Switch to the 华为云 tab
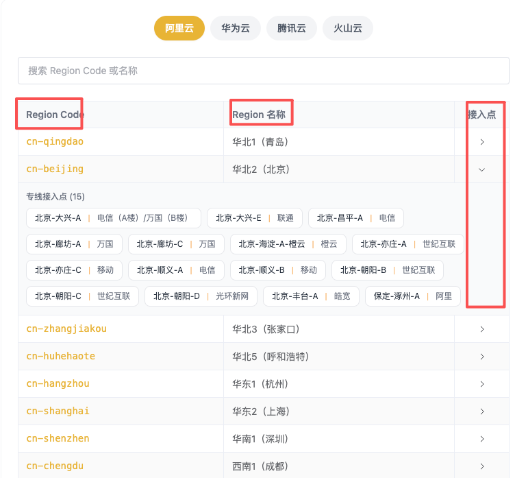Viewport: 515px width, 478px height. pos(235,28)
